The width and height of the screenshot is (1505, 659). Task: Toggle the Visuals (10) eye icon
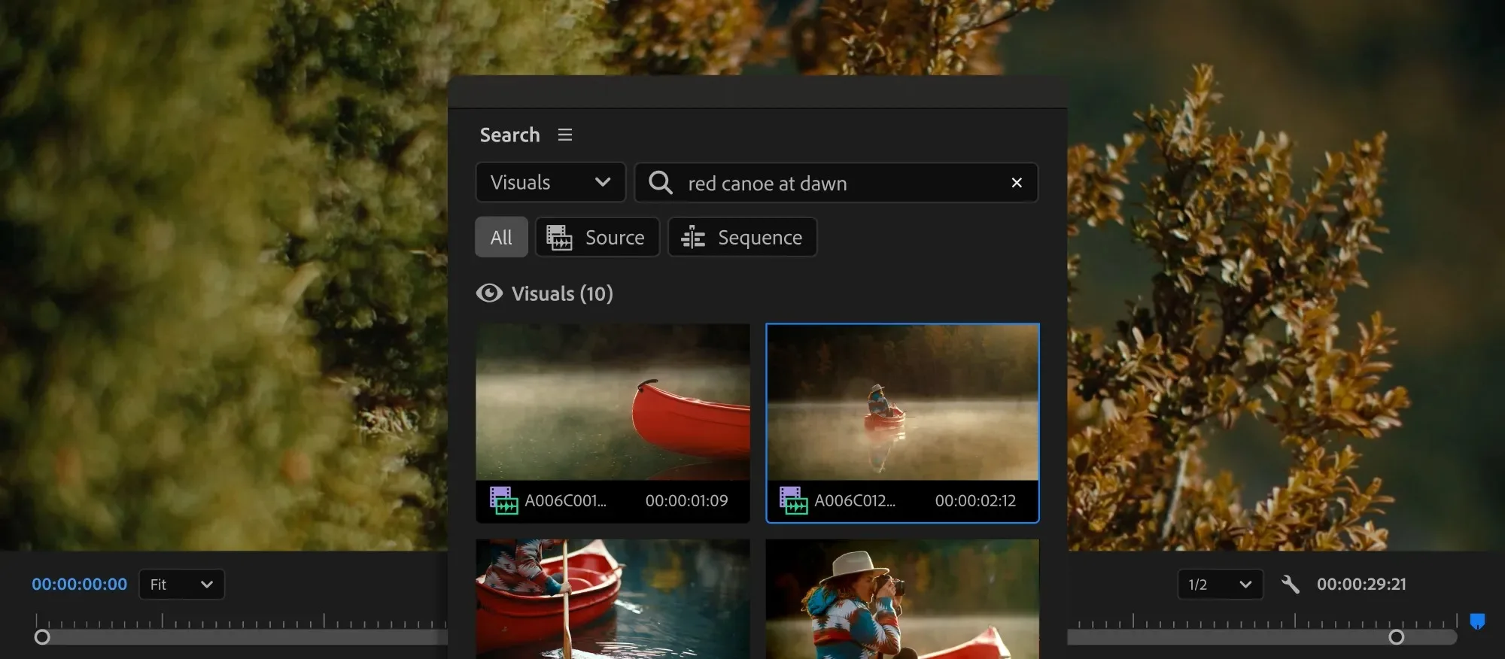489,293
